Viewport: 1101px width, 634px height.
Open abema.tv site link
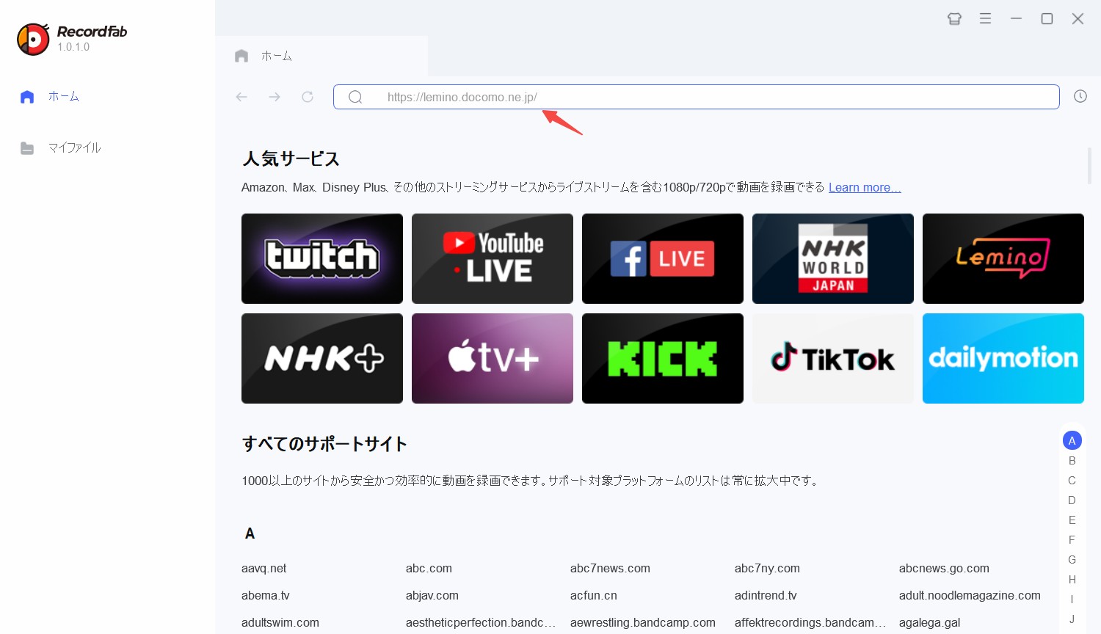click(265, 596)
